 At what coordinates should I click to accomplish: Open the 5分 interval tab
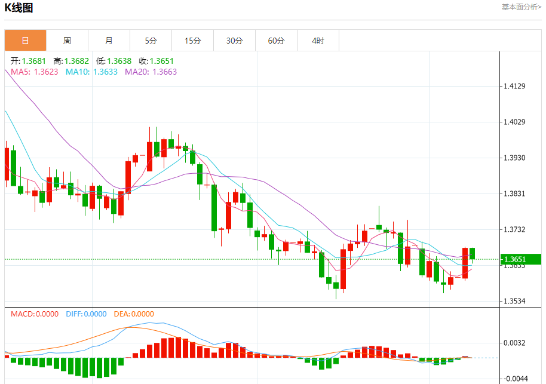coord(151,41)
